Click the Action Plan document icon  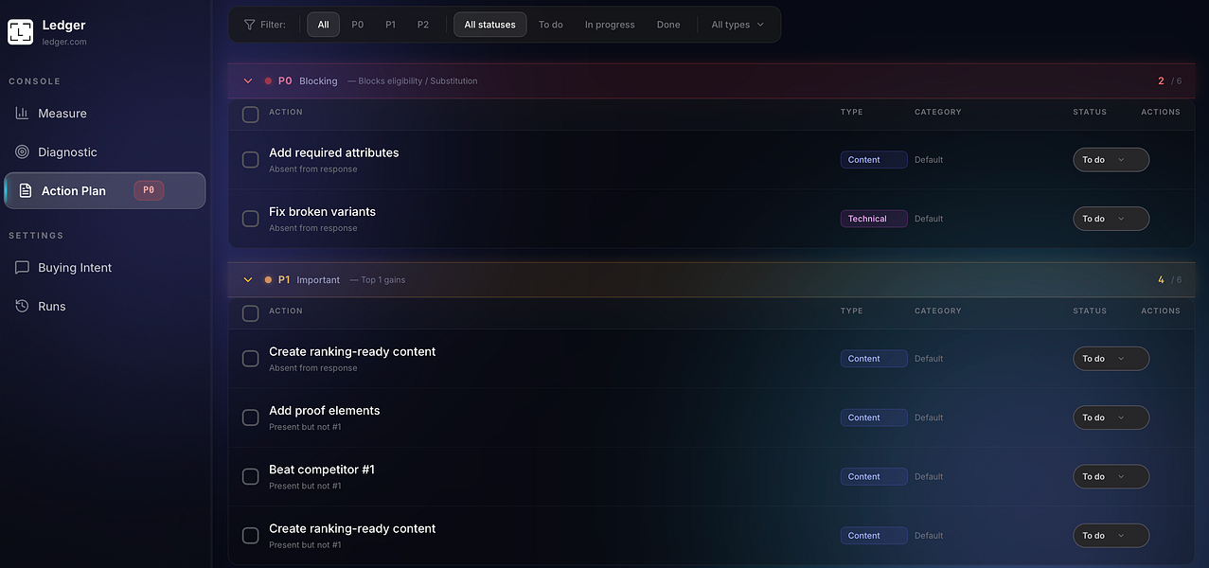click(x=26, y=191)
